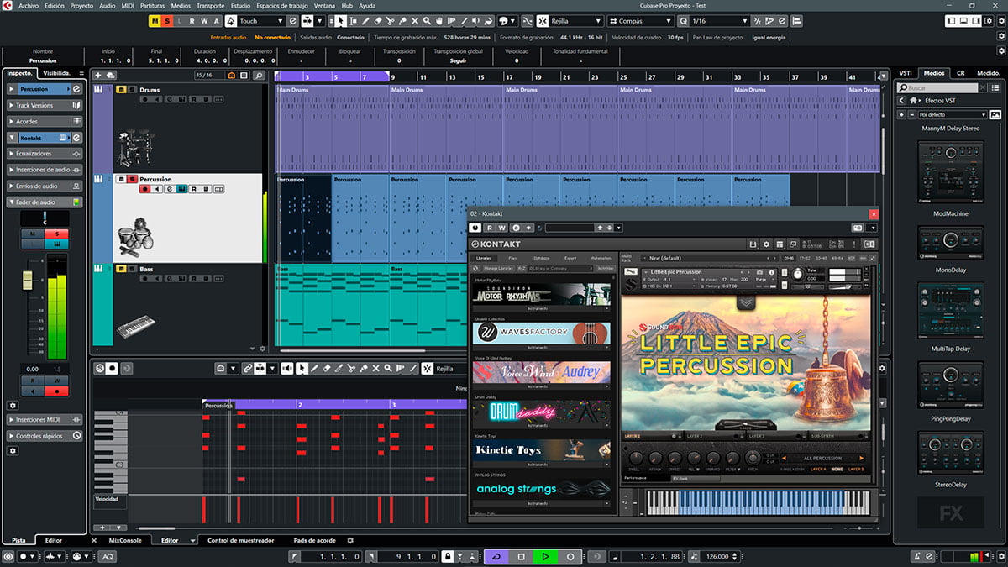Click the Play button in the transport bar
1008x567 pixels.
click(545, 556)
